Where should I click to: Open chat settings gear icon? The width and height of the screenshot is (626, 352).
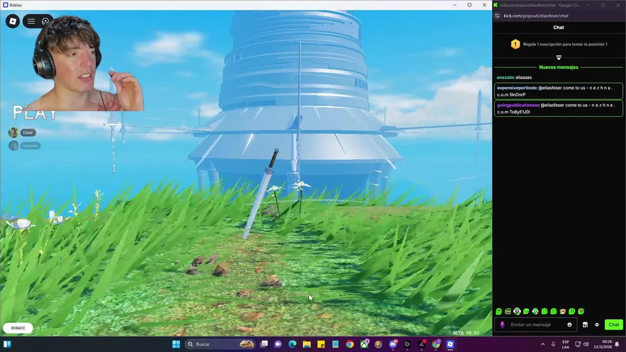(597, 325)
